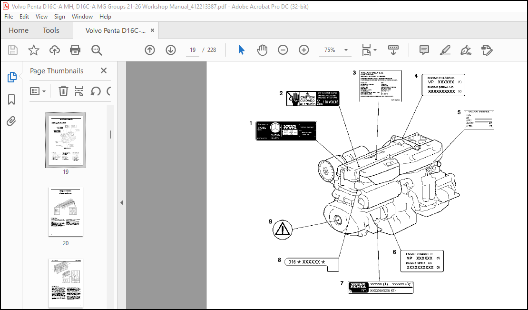Image resolution: width=528 pixels, height=310 pixels.
Task: Open the Window menu
Action: [x=82, y=17]
